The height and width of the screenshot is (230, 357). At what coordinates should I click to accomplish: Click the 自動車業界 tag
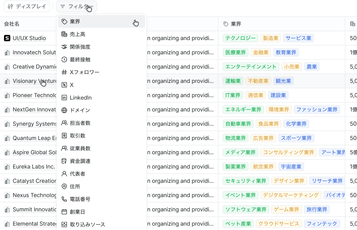238,124
